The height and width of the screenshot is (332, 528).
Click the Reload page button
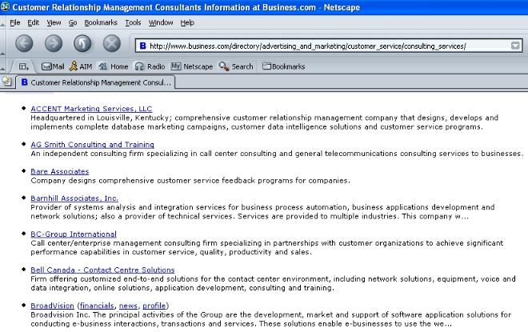82,43
